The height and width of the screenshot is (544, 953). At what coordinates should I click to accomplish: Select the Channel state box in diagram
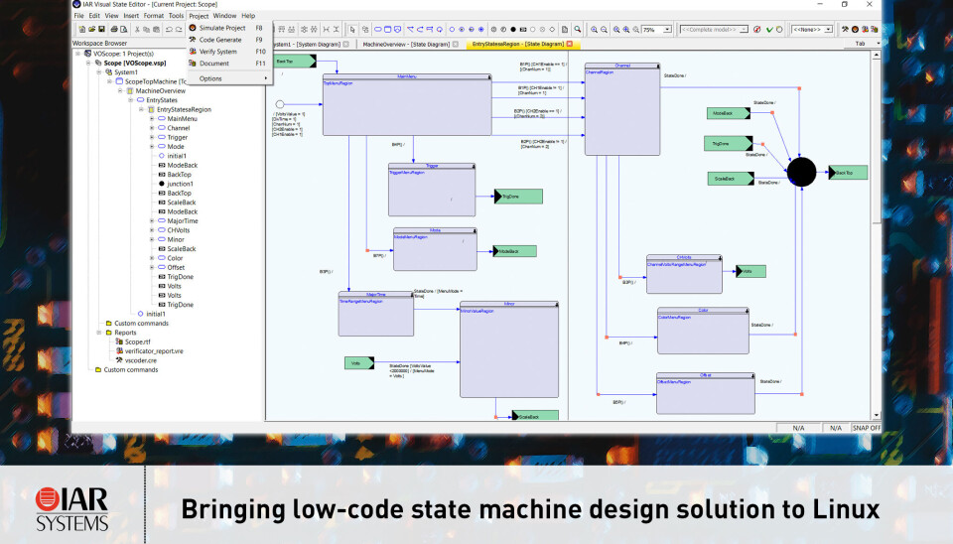point(621,109)
